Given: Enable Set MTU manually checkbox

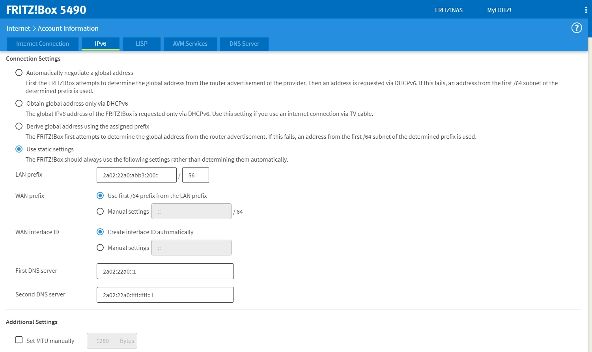Looking at the screenshot, I should point(19,340).
